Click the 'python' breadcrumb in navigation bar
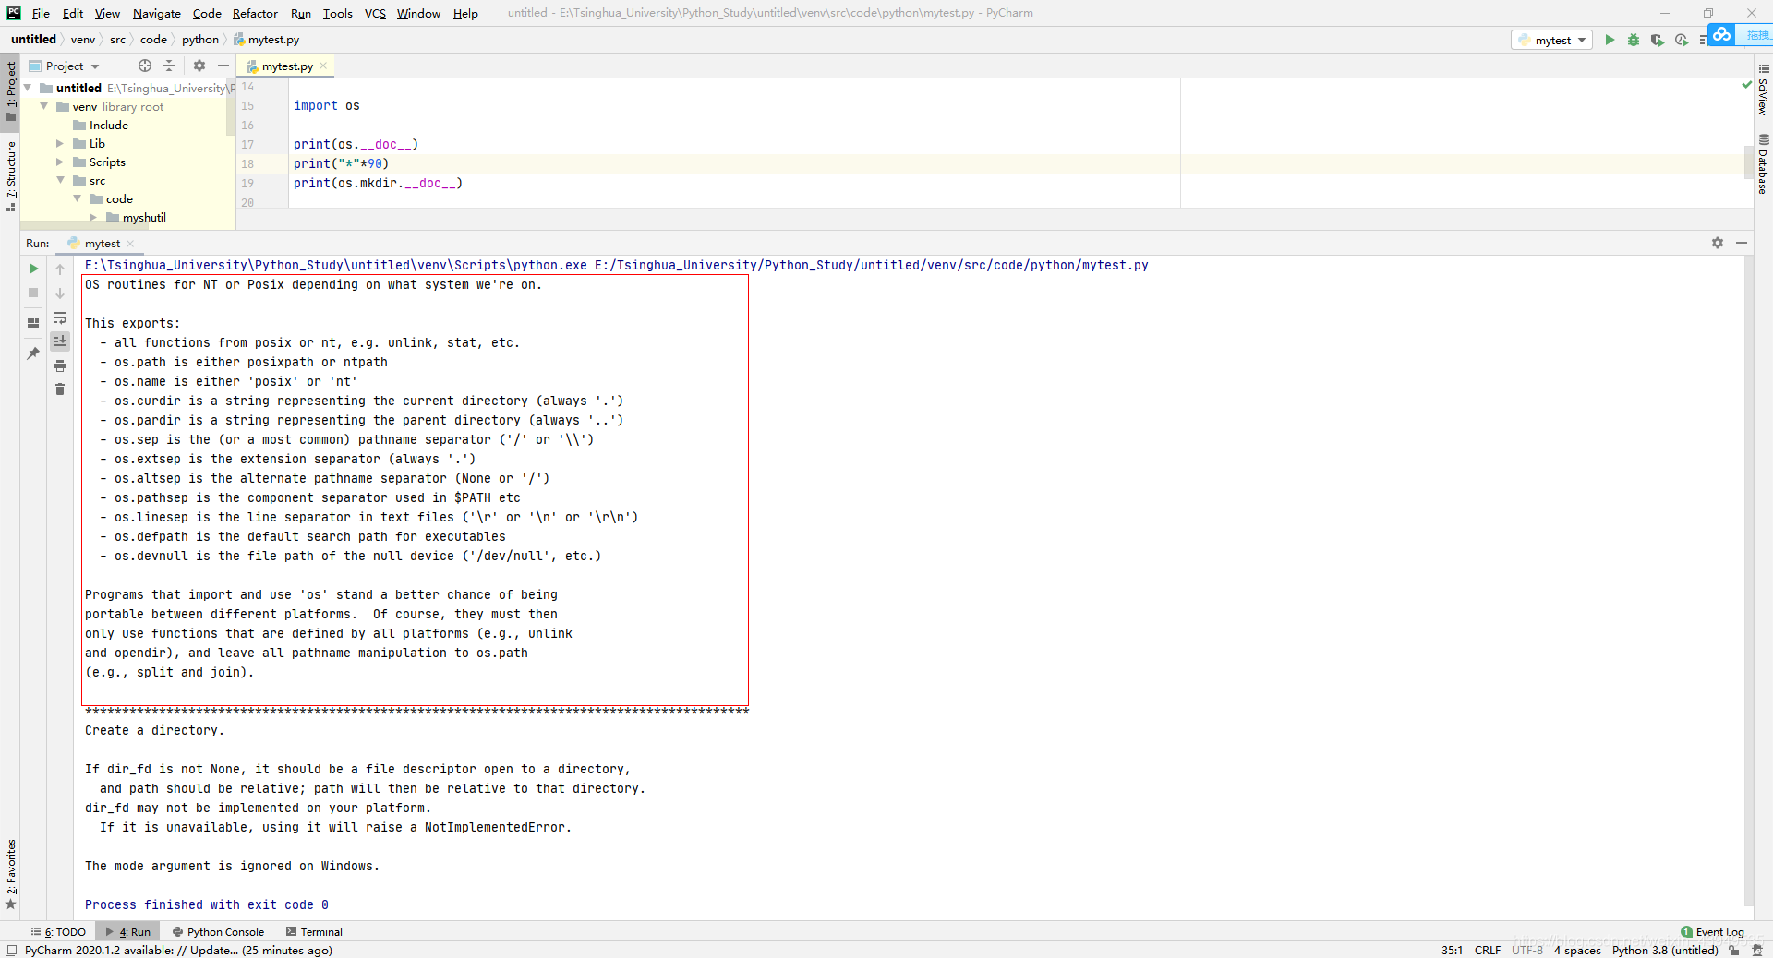This screenshot has width=1773, height=958. [x=200, y=39]
